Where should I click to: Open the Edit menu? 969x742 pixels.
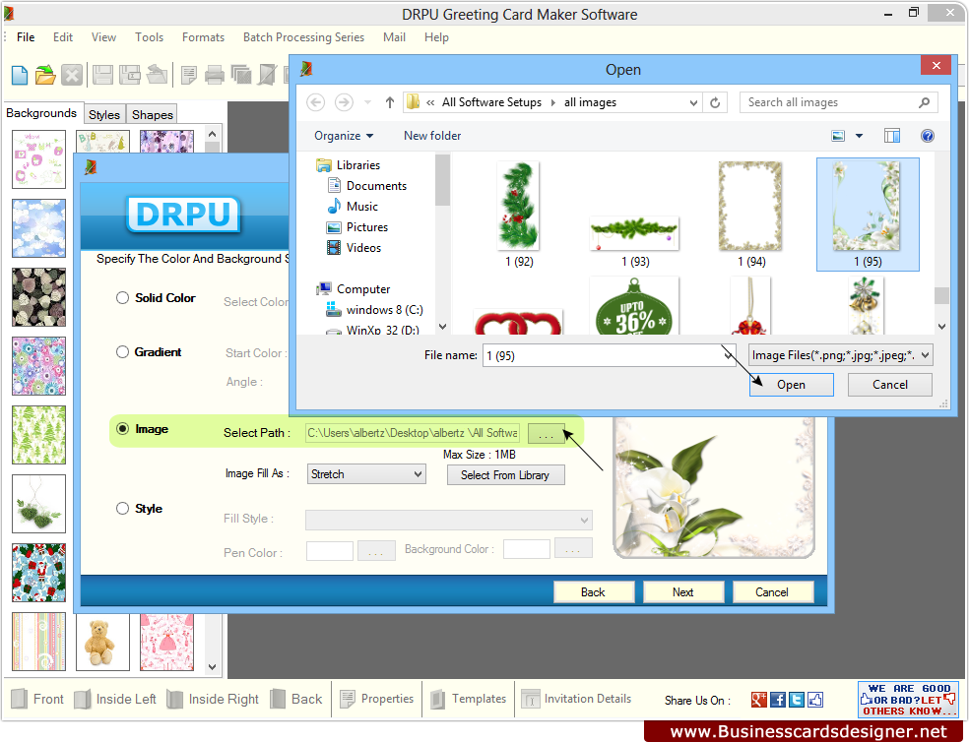pyautogui.click(x=63, y=37)
